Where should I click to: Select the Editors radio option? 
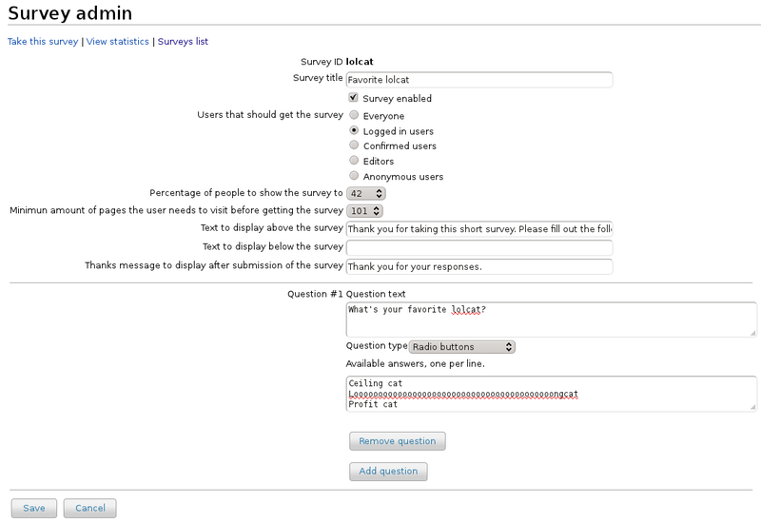click(x=354, y=161)
